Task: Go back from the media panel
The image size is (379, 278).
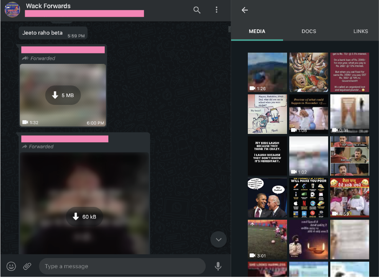Action: [245, 10]
